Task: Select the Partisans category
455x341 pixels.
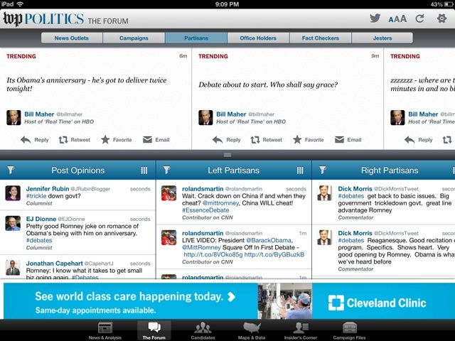Action: [196, 38]
